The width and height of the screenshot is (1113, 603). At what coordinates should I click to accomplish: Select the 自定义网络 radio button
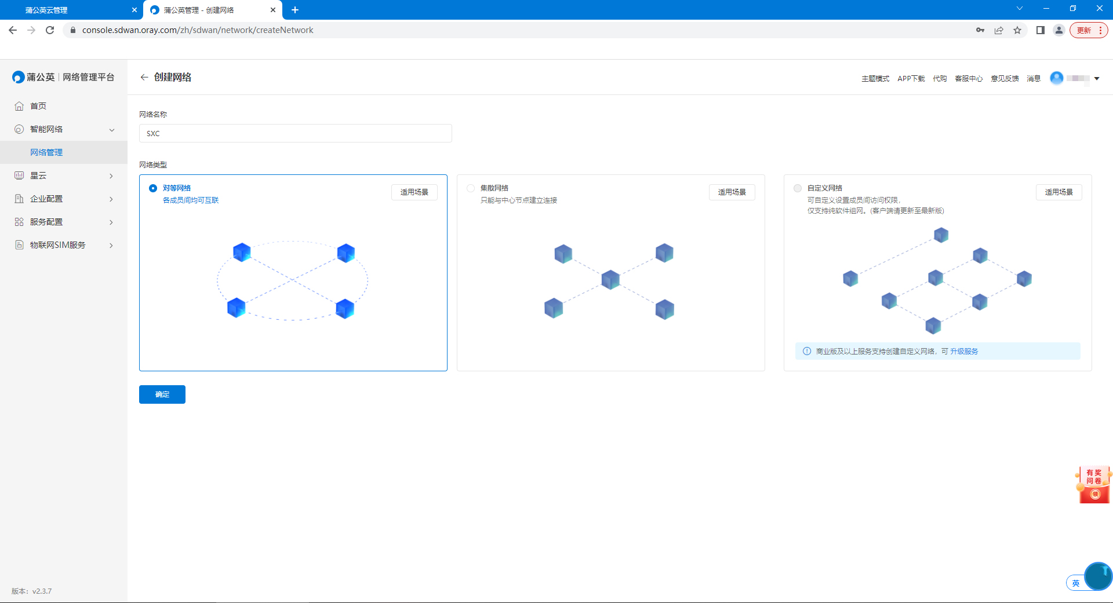pyautogui.click(x=798, y=188)
